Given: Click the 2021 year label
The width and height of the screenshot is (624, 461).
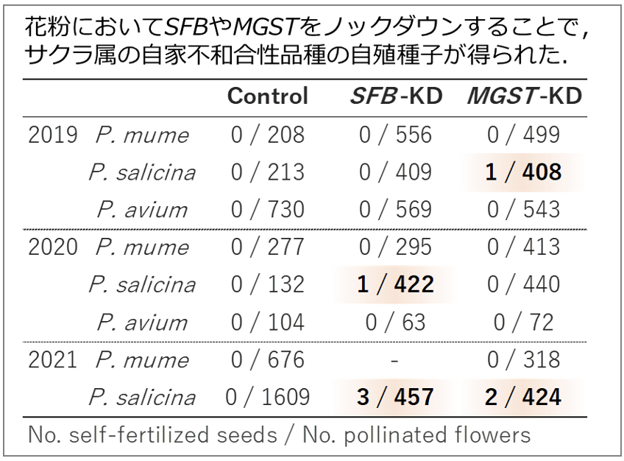Looking at the screenshot, I should pyautogui.click(x=52, y=359).
